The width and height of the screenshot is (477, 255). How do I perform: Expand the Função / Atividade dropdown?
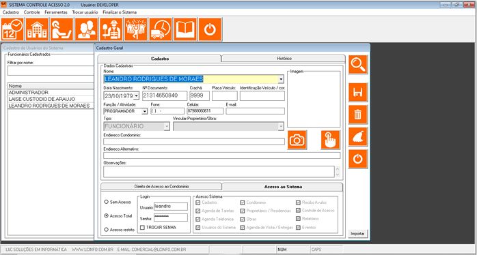pyautogui.click(x=144, y=111)
